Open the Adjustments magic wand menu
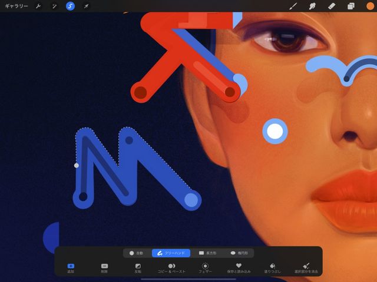Image resolution: width=377 pixels, height=282 pixels. tap(54, 6)
